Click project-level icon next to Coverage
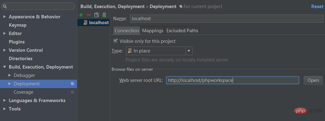Screen dimensions: 325x121 [x=72, y=92]
